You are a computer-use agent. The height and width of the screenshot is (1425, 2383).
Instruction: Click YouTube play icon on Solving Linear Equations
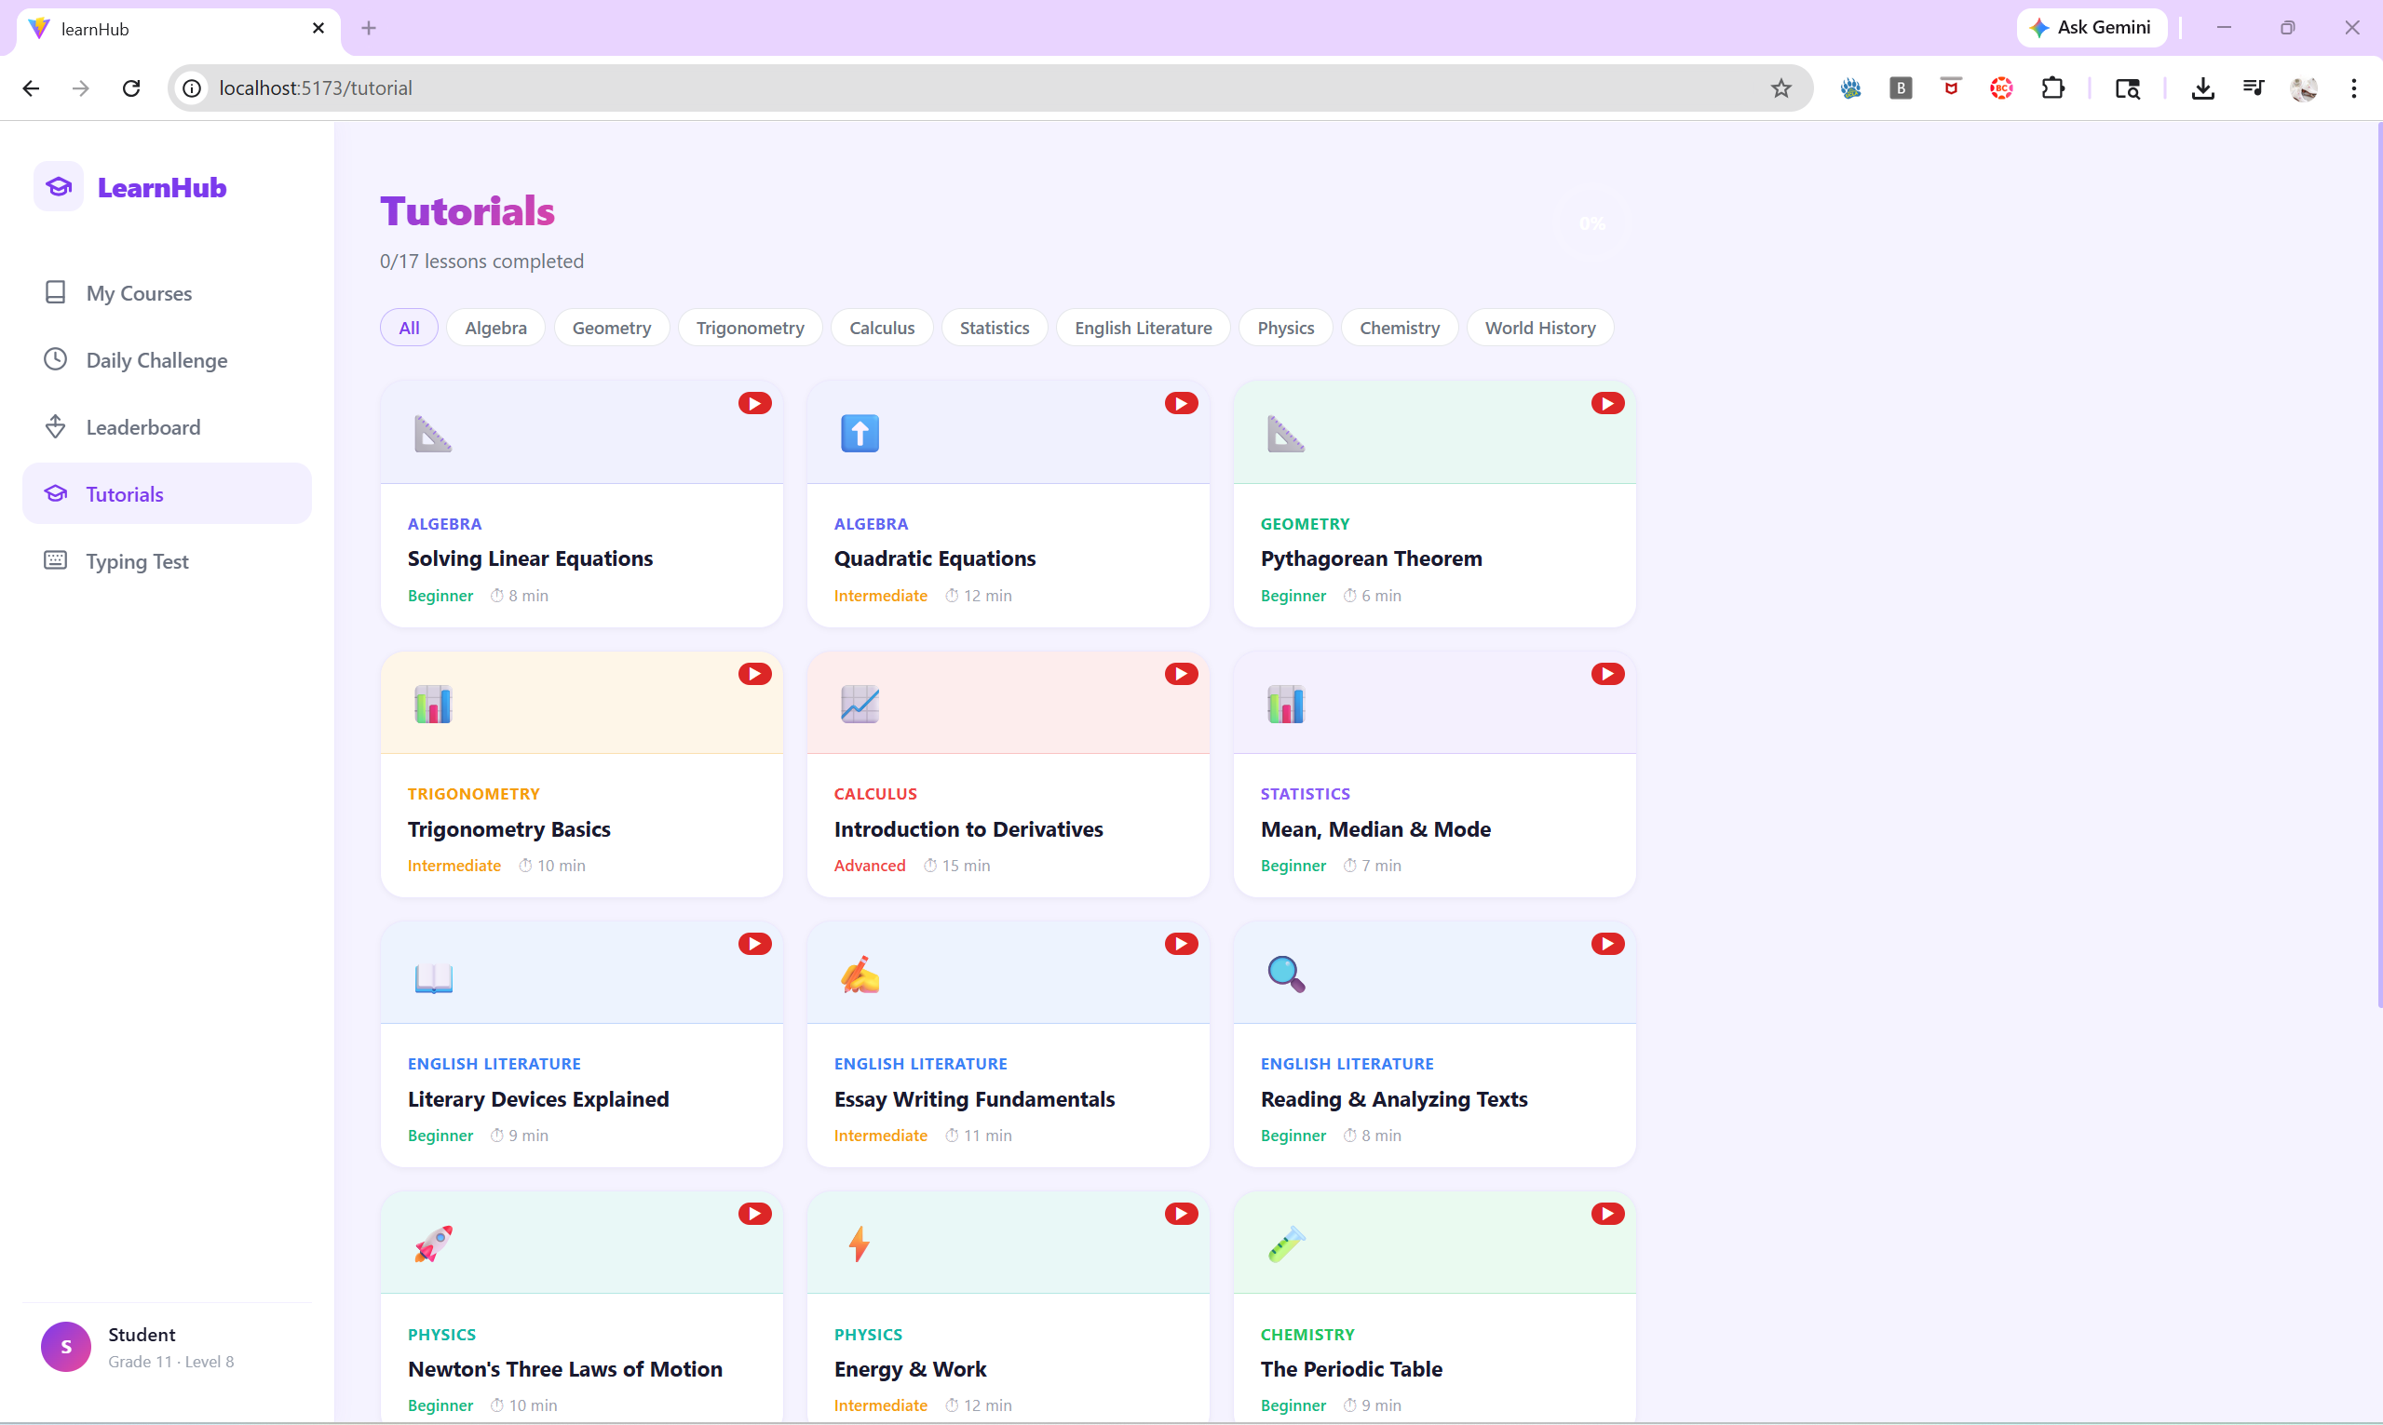pyautogui.click(x=754, y=403)
